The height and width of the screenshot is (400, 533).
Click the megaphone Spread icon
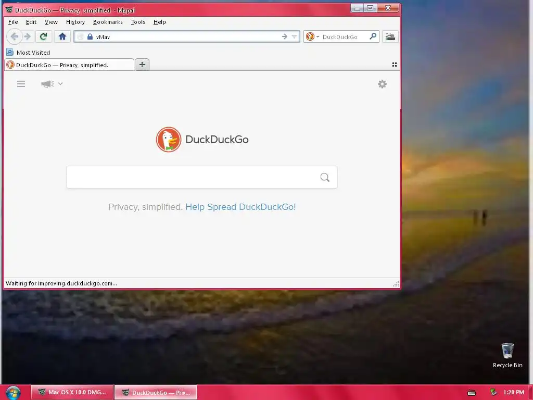47,84
